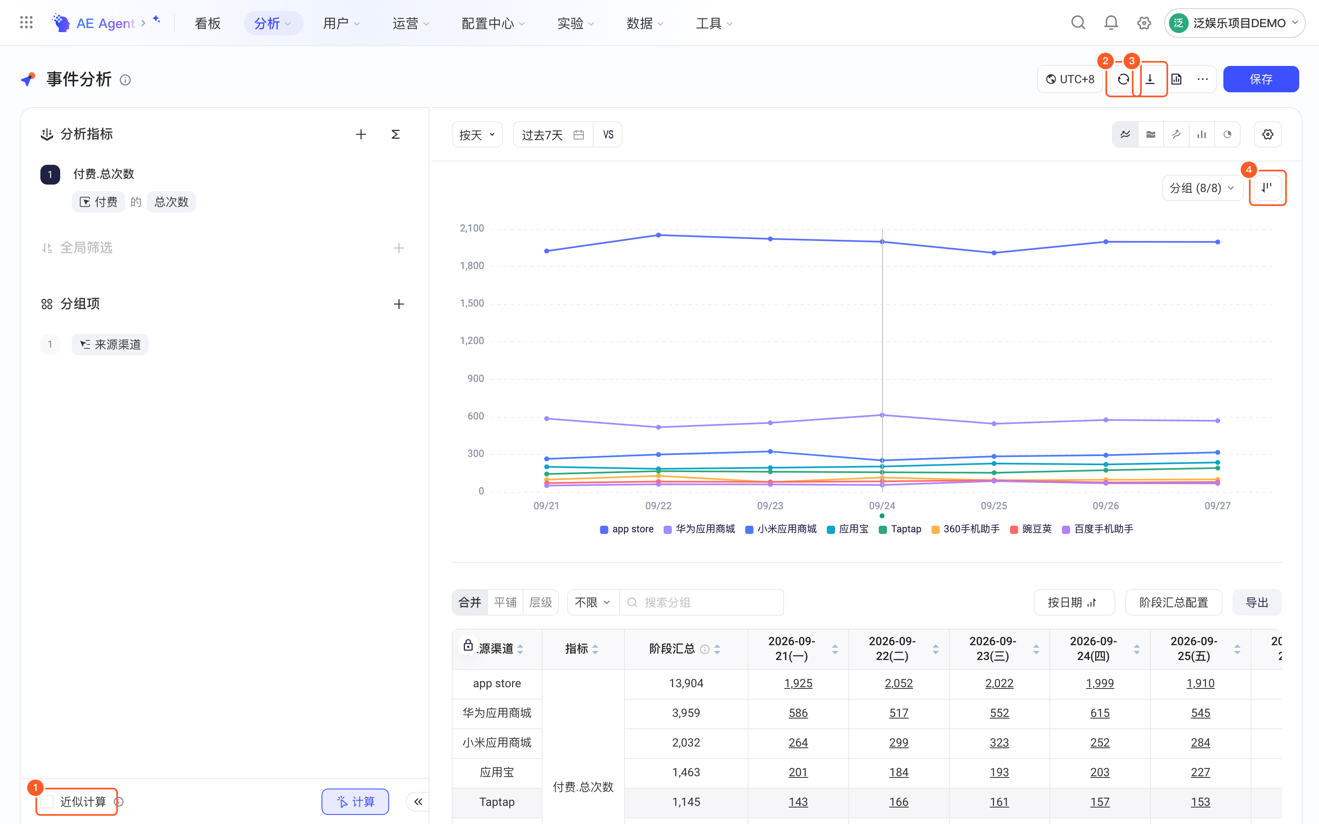
Task: Switch to stacked area chart view
Action: (1150, 134)
